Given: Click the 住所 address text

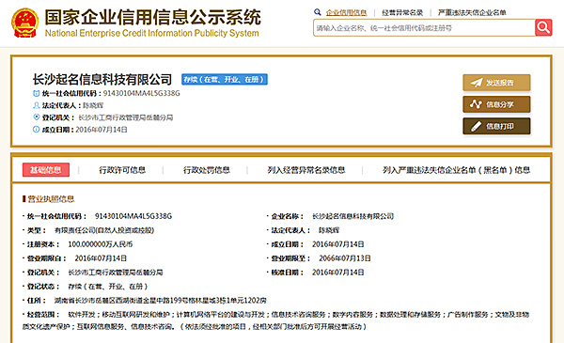Looking at the screenshot, I should pos(160,300).
